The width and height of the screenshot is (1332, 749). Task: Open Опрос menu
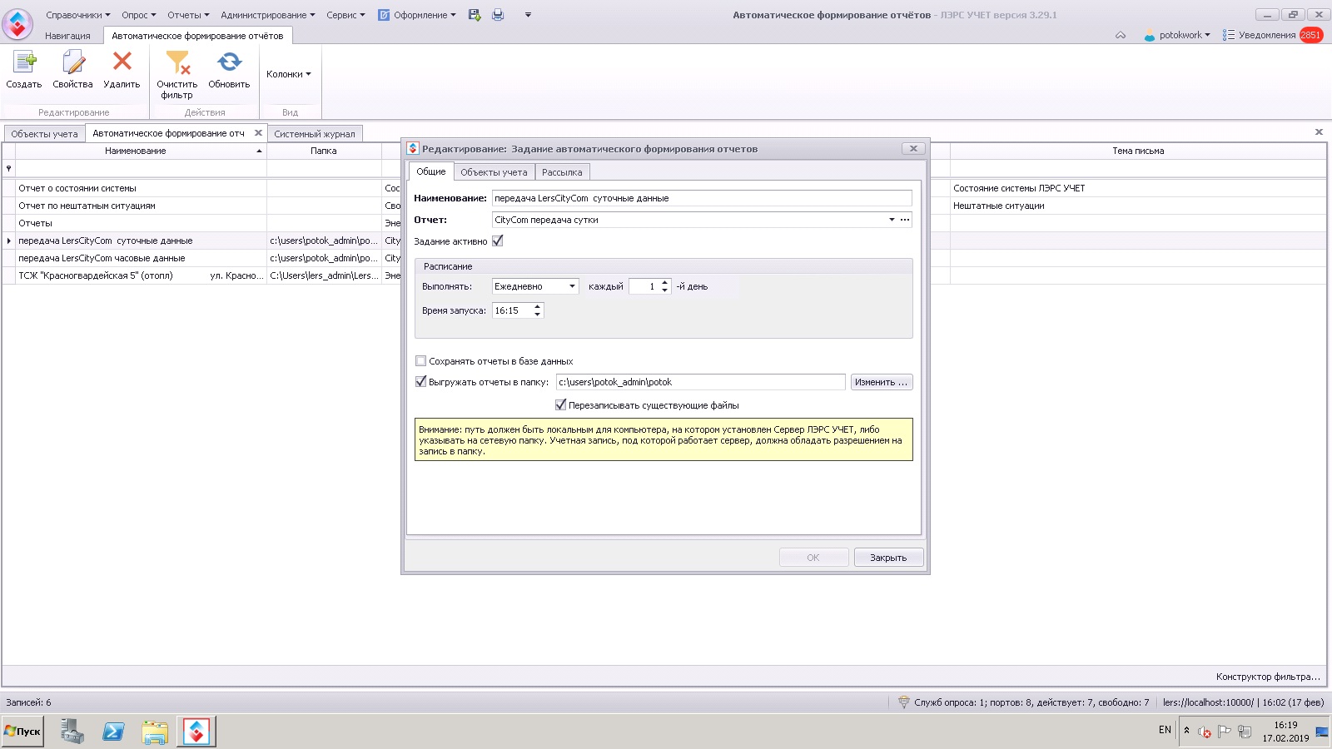pyautogui.click(x=139, y=15)
